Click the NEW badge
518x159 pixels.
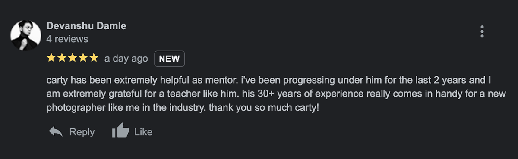(x=170, y=59)
